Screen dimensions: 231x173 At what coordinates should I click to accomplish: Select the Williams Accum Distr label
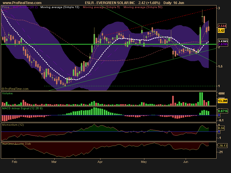point(16,144)
